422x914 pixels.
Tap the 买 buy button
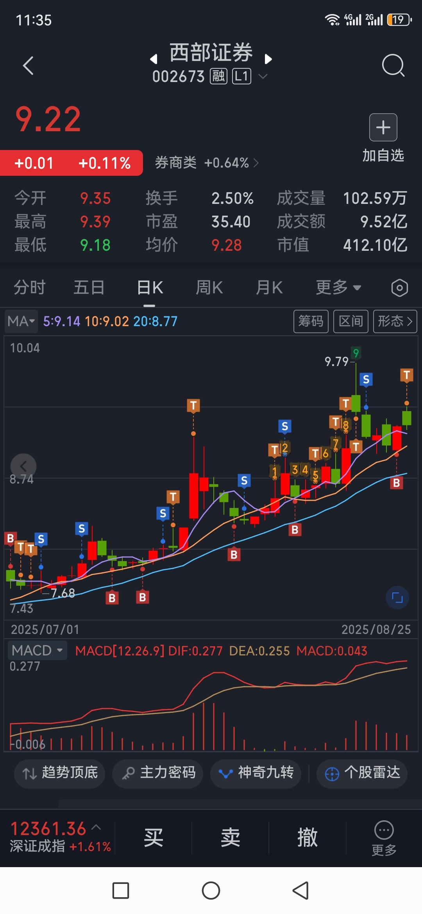coord(153,838)
